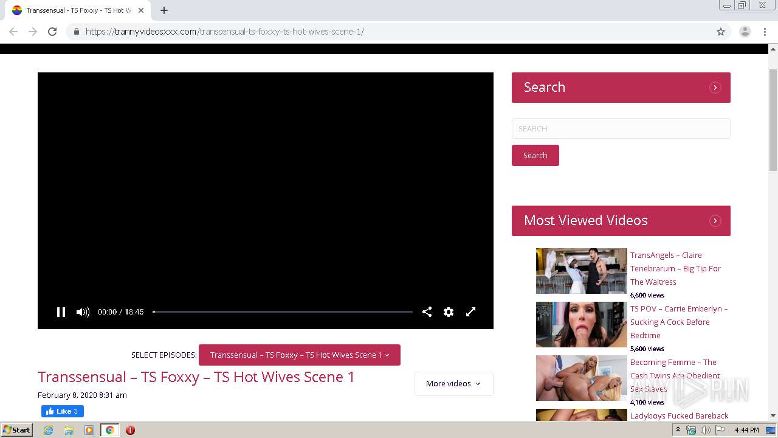
Task: Click the arrow icon in Most Viewed Videos header
Action: [715, 221]
